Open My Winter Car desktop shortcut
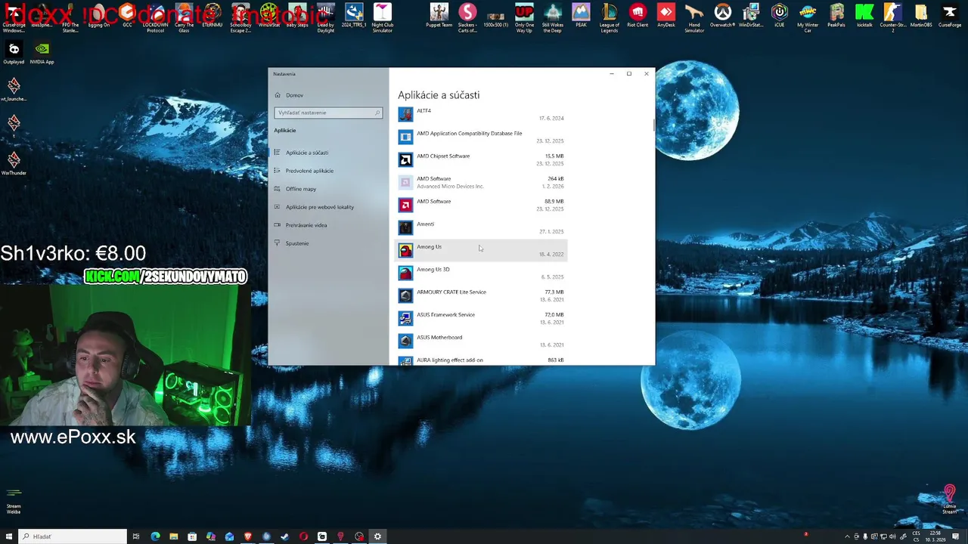 click(x=808, y=17)
